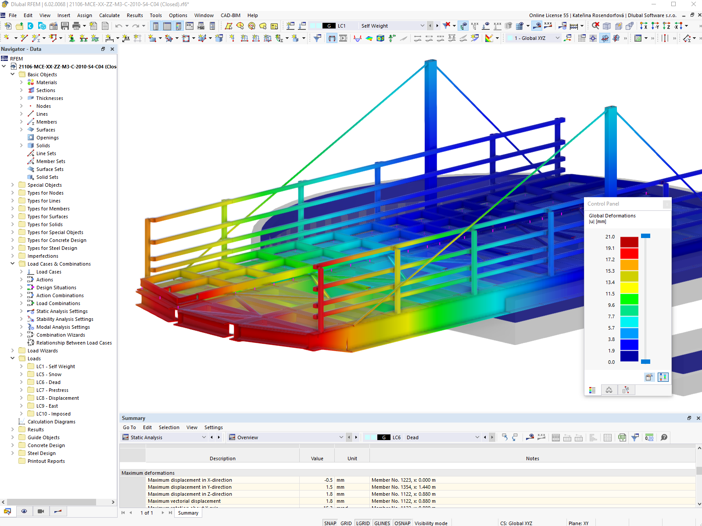
Task: Click the result filter funnel icon in the toolbar
Action: (x=317, y=38)
